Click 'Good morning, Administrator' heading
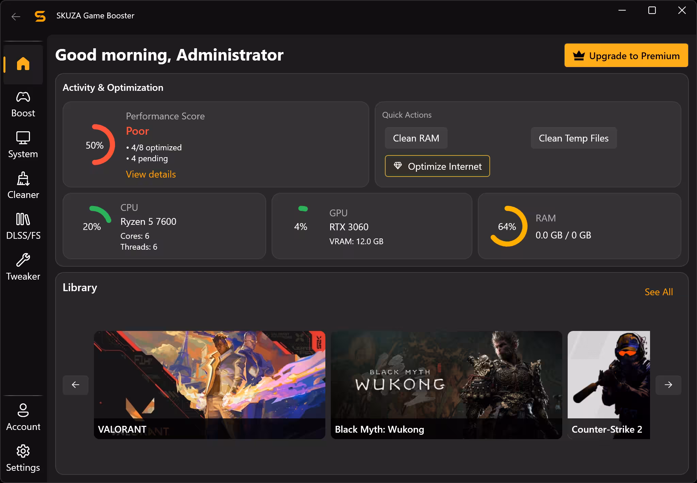697x483 pixels. coord(169,55)
